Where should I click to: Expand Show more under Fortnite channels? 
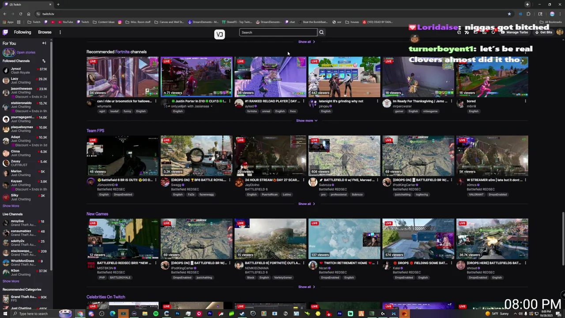point(307,121)
